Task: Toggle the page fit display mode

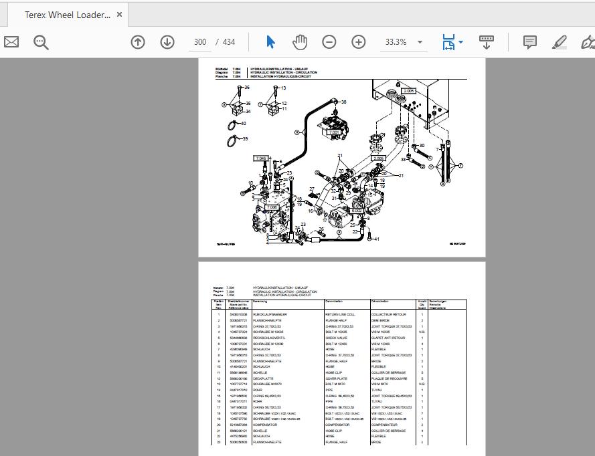Action: [x=450, y=41]
